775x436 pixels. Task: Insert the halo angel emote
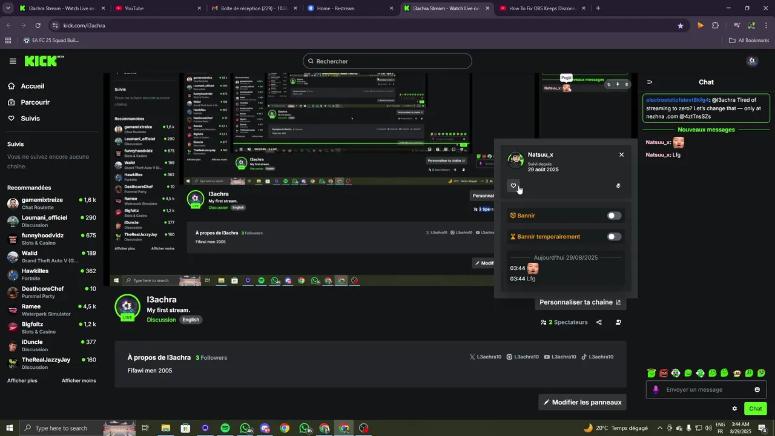pyautogui.click(x=651, y=373)
